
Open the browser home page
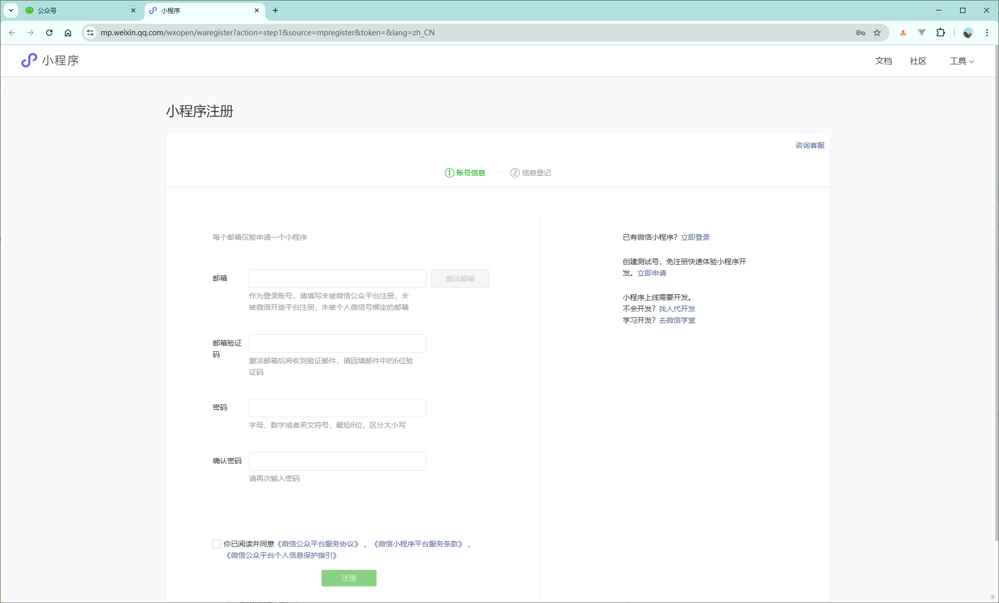tap(68, 33)
